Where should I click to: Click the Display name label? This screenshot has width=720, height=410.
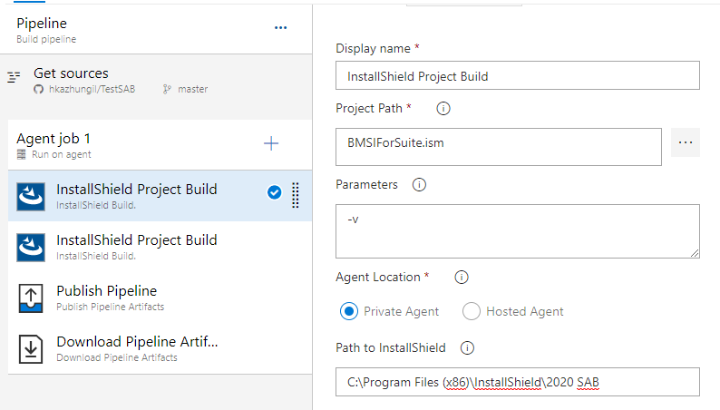point(373,49)
